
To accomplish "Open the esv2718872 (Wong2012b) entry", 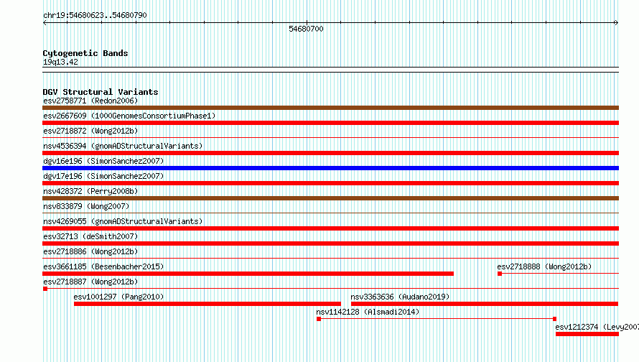I will click(x=90, y=131).
